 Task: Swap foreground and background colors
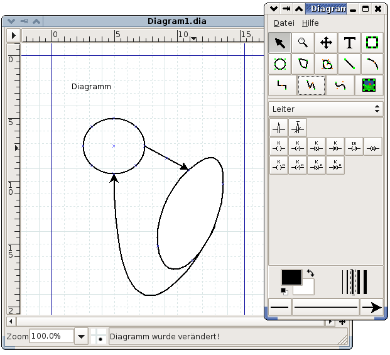click(310, 273)
